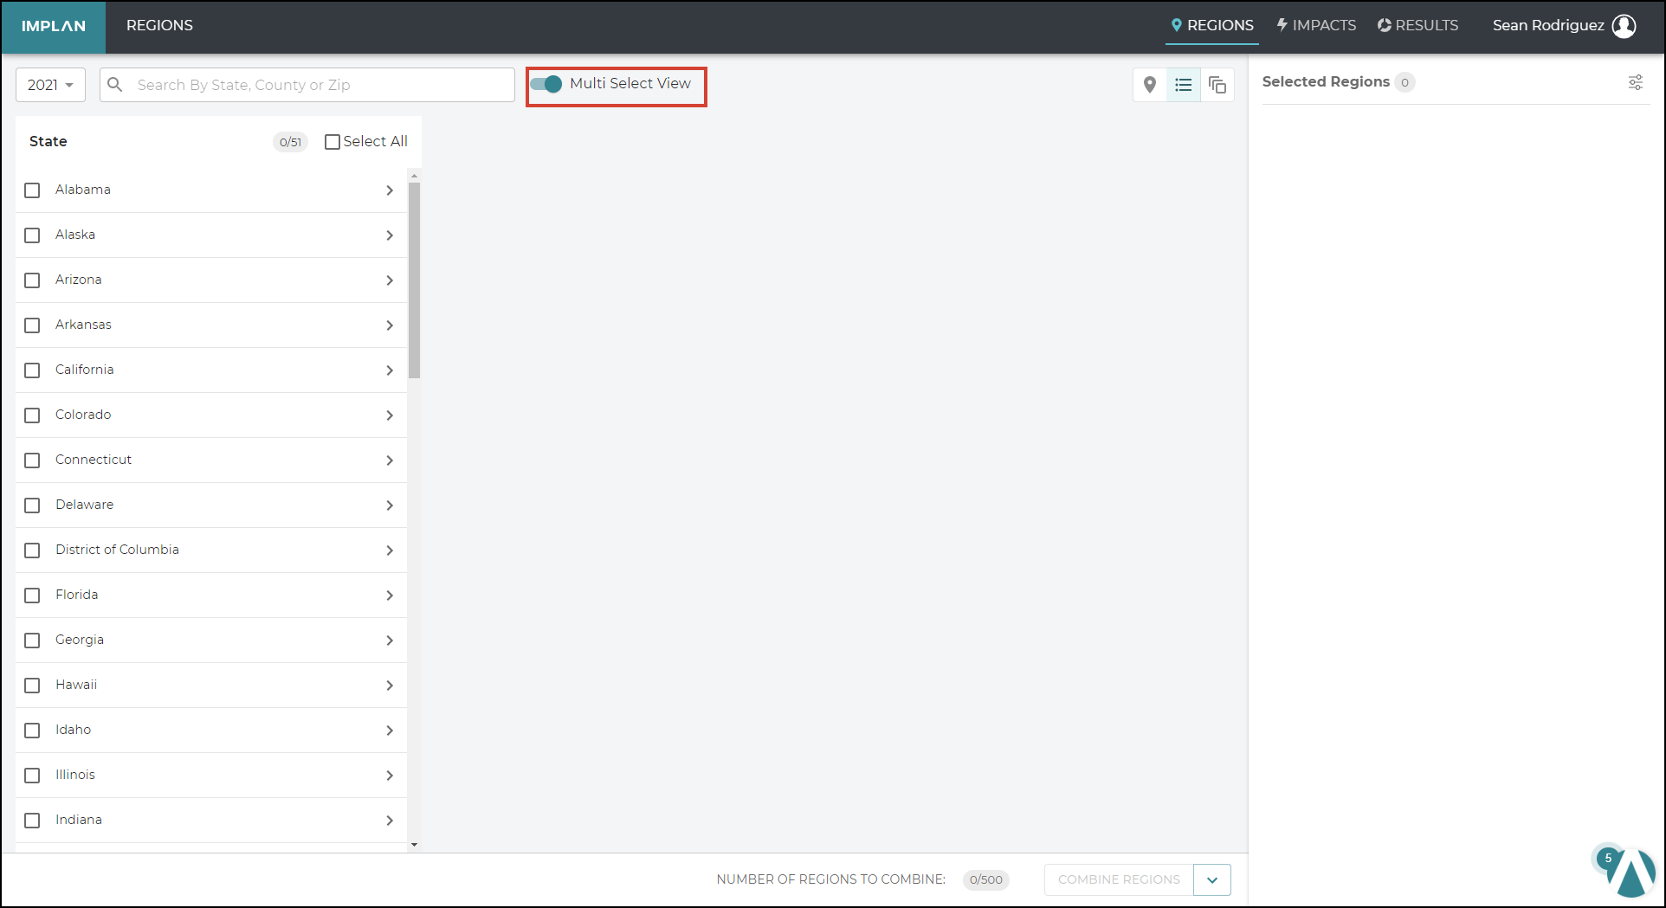Check the Select All checkbox
1666x908 pixels.
pos(333,142)
